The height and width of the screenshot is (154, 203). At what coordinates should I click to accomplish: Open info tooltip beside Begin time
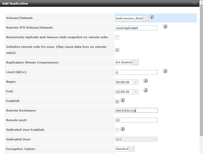(x=146, y=81)
